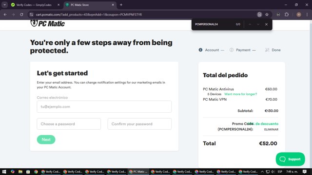Viewport: 312px width, 175px height.
Task: Click the PC Matic logo
Action: pyautogui.click(x=48, y=23)
